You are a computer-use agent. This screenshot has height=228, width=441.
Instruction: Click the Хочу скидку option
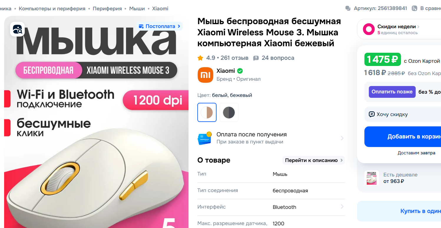392,114
